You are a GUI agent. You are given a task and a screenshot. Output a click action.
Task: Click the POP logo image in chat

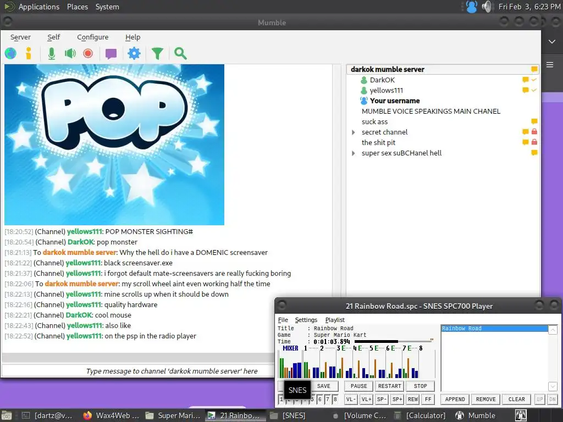[x=114, y=145]
